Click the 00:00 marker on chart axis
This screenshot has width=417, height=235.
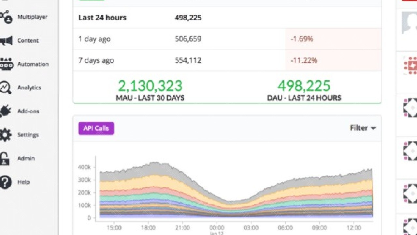[x=217, y=227]
